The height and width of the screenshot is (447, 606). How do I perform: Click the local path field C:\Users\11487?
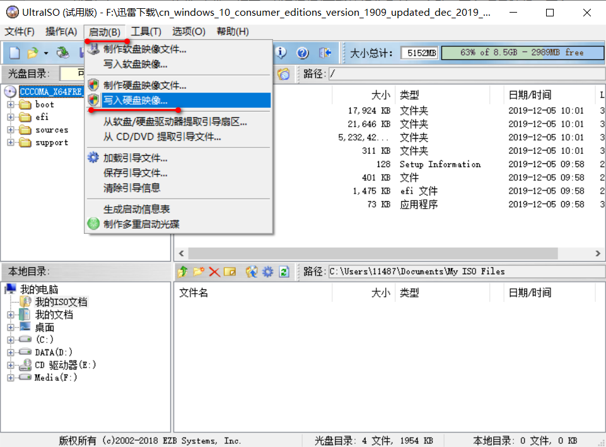click(x=467, y=272)
